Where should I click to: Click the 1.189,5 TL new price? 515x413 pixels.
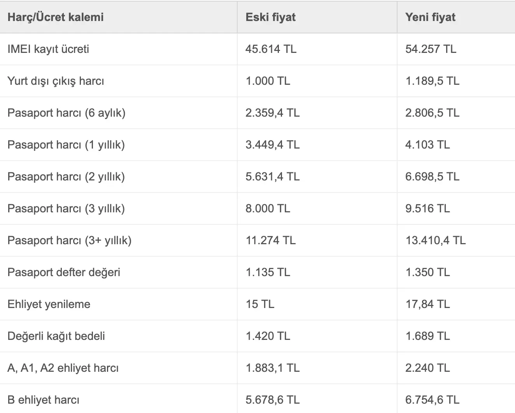(x=432, y=81)
